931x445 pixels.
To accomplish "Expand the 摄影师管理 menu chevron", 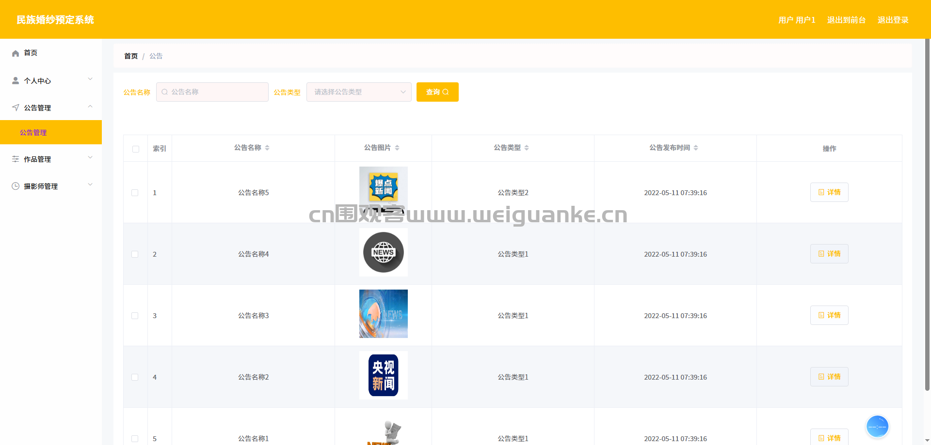I will (x=90, y=184).
